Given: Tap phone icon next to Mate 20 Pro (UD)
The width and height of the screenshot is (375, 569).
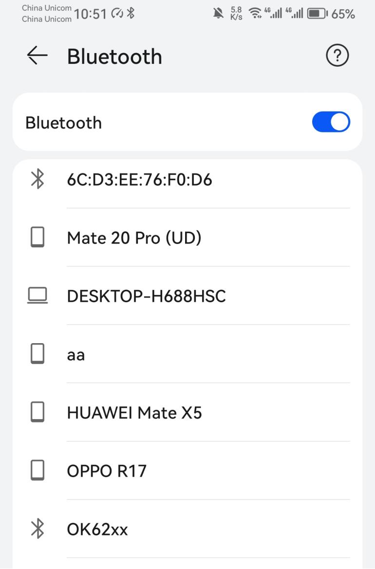Looking at the screenshot, I should click(37, 238).
